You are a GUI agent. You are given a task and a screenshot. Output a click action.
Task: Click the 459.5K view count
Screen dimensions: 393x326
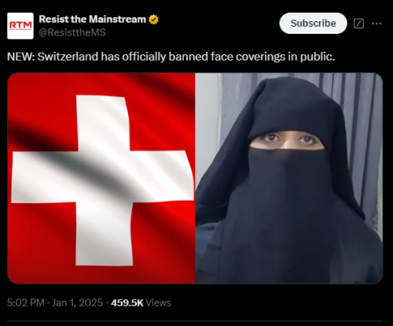[x=127, y=302]
